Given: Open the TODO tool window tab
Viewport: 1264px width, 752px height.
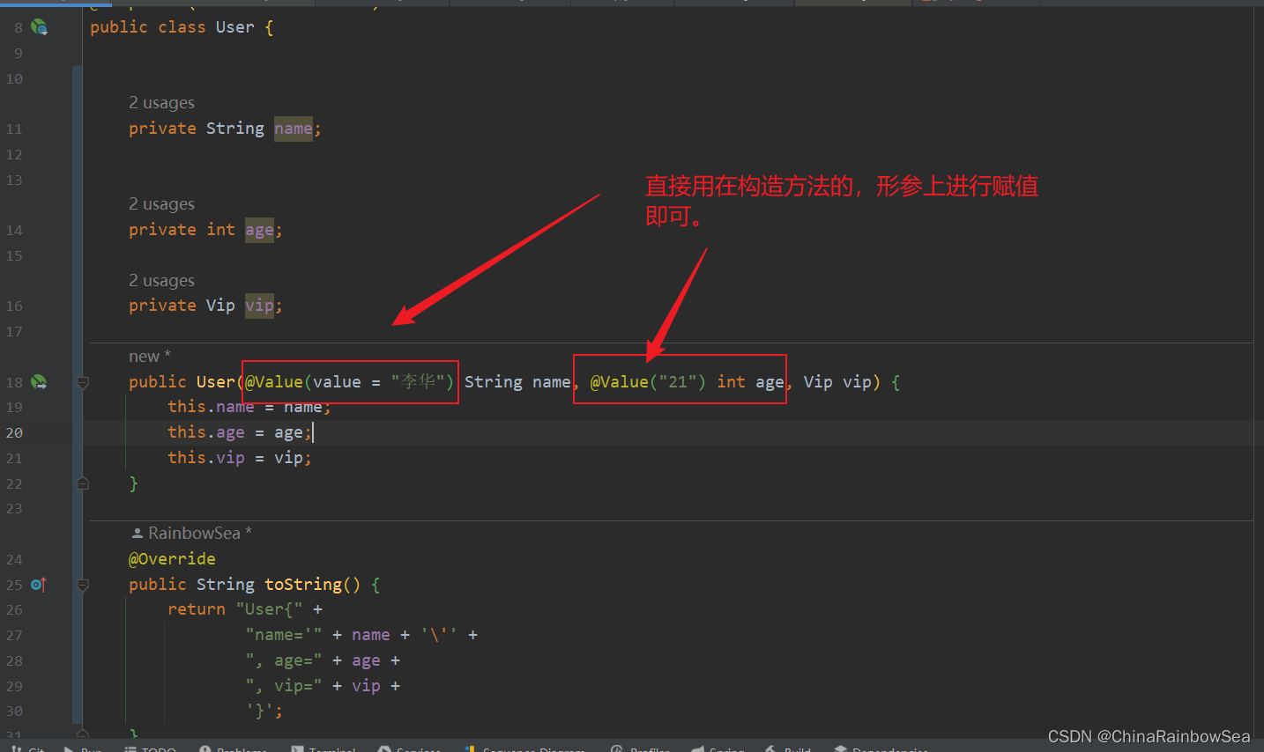Looking at the screenshot, I should pos(151,748).
